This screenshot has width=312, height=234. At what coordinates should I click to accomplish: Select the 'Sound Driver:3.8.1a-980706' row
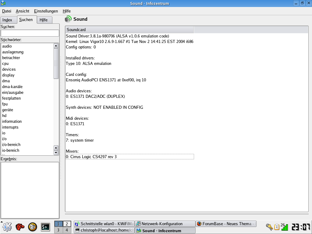pos(129,36)
